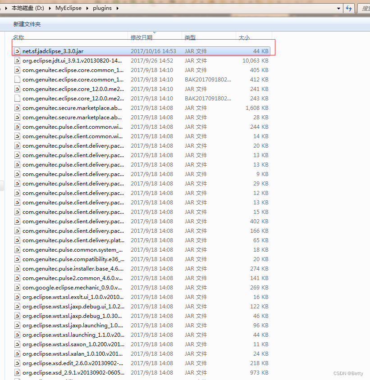Select org.eclipse.wst.xsl.saxon_1.0.200.v201... file name
The image size is (370, 380).
pos(73,344)
